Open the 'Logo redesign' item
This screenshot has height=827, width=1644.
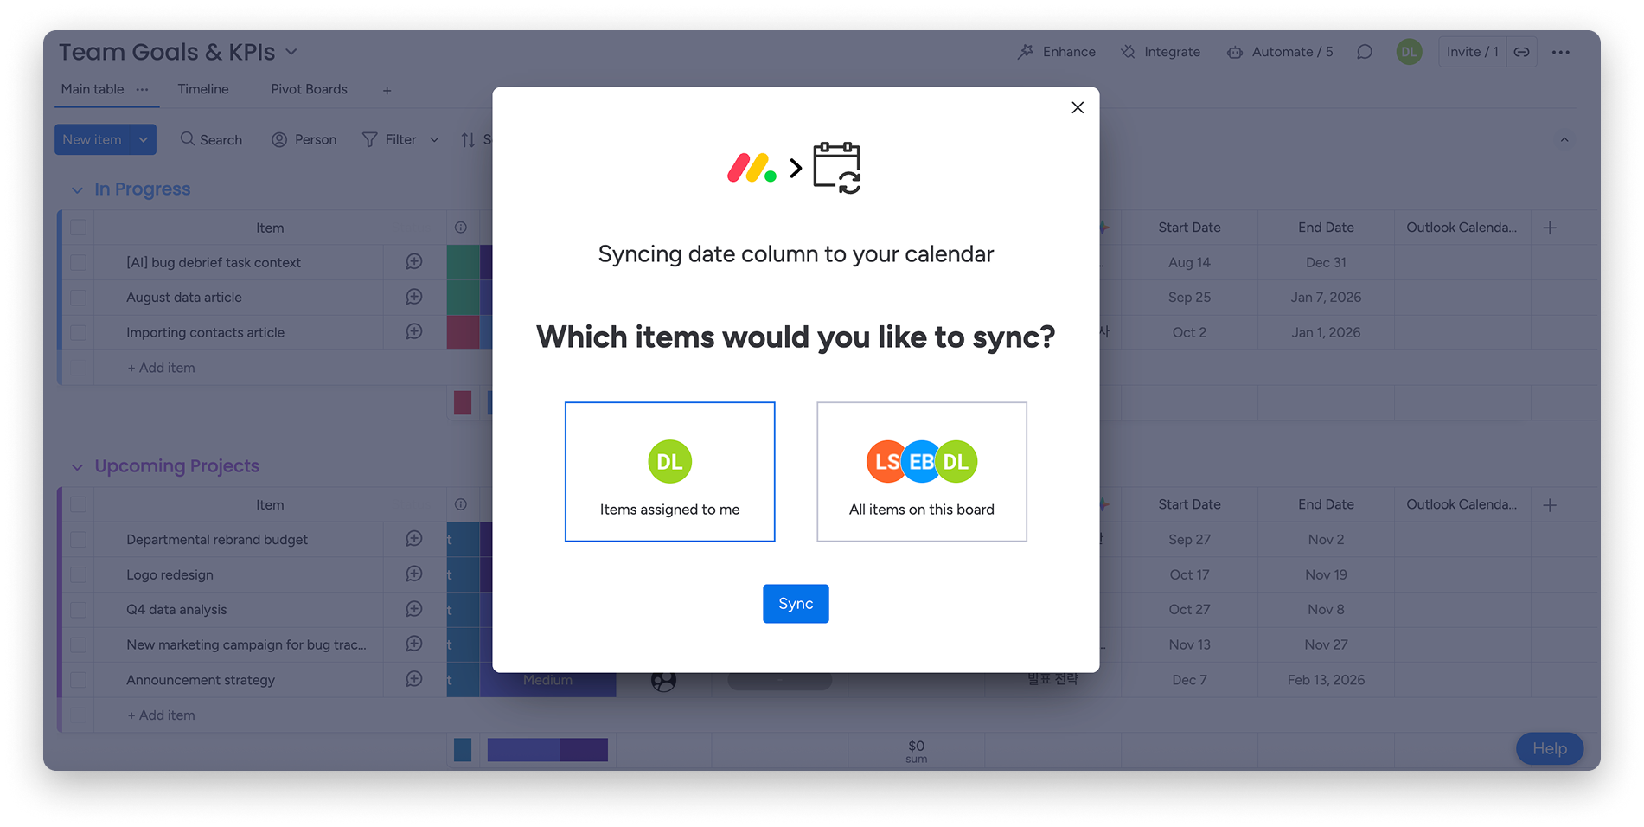(170, 574)
